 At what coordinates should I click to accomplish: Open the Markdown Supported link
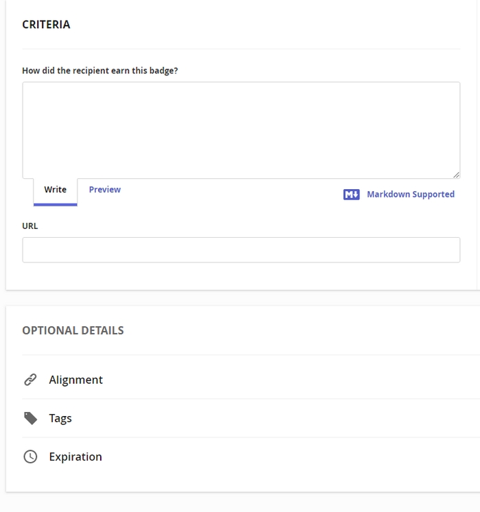pyautogui.click(x=410, y=195)
